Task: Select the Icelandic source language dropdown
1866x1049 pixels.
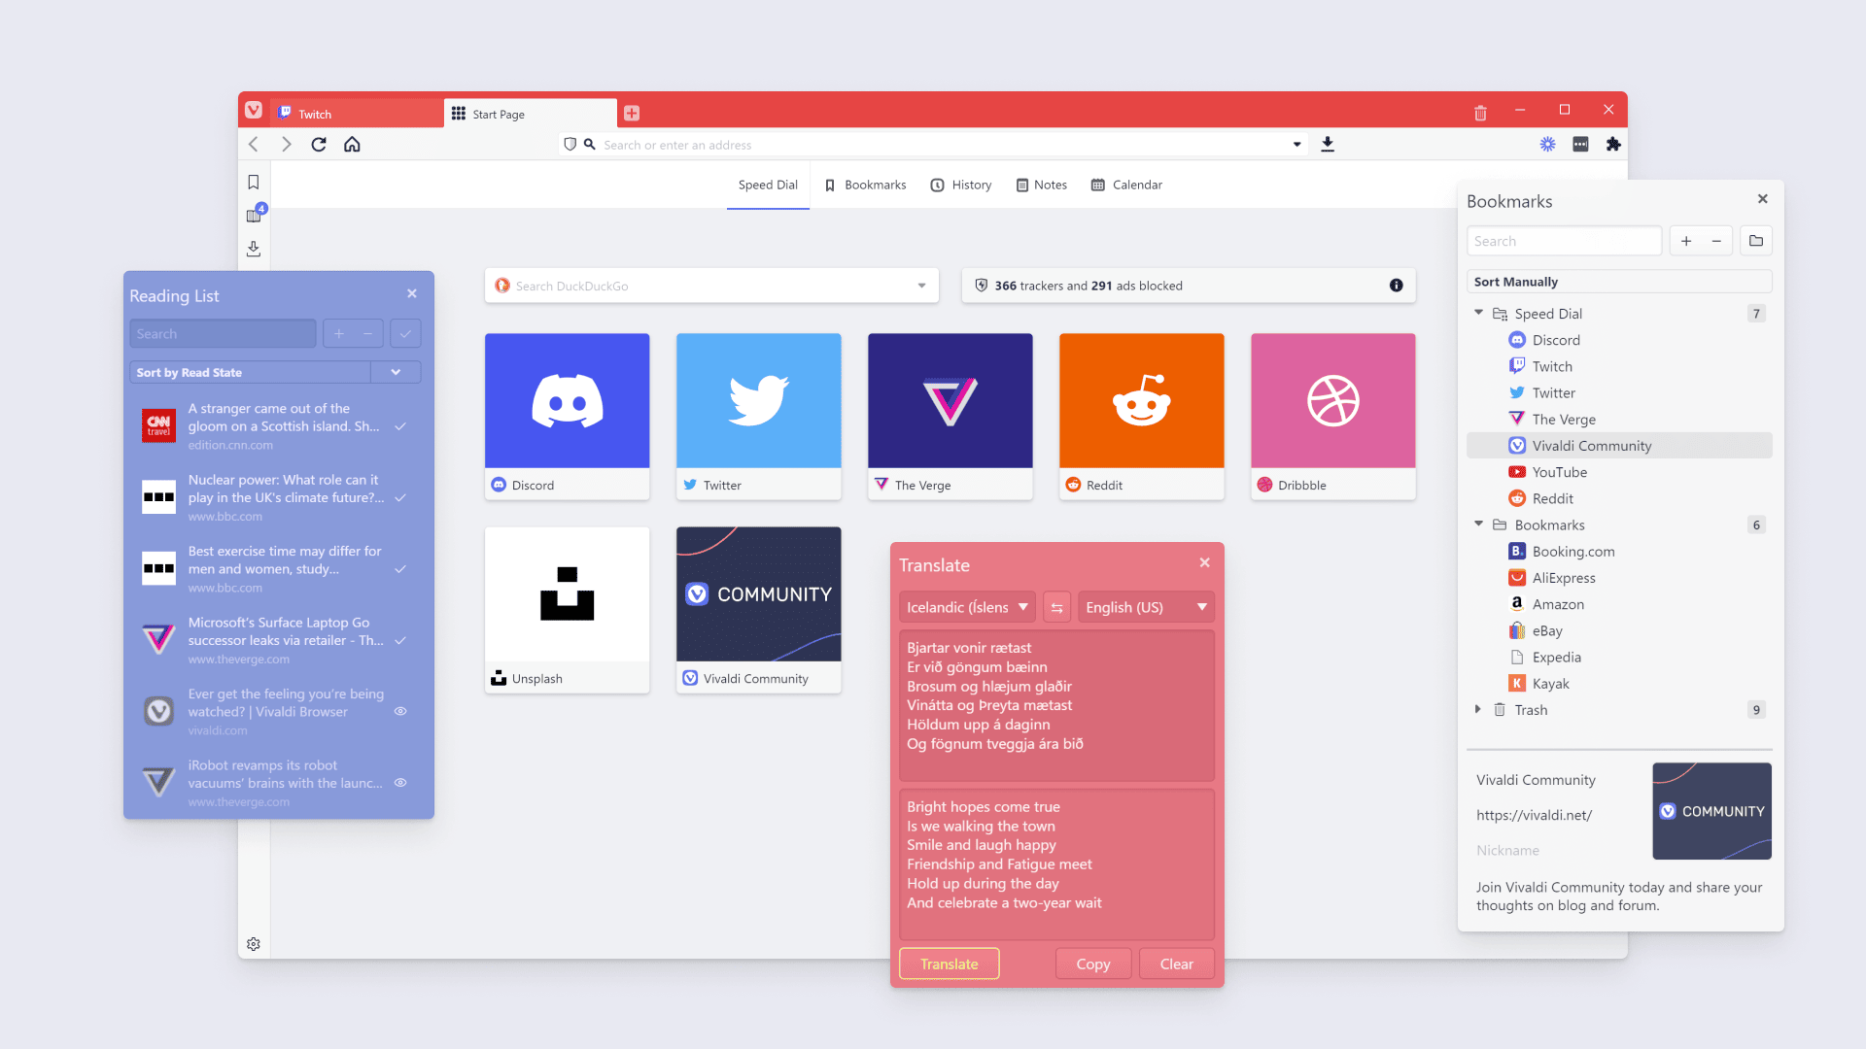Action: coord(965,607)
